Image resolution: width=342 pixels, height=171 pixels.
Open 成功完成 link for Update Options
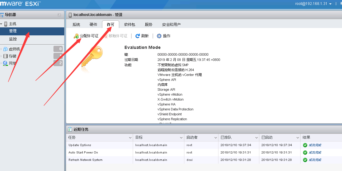(x=315, y=145)
